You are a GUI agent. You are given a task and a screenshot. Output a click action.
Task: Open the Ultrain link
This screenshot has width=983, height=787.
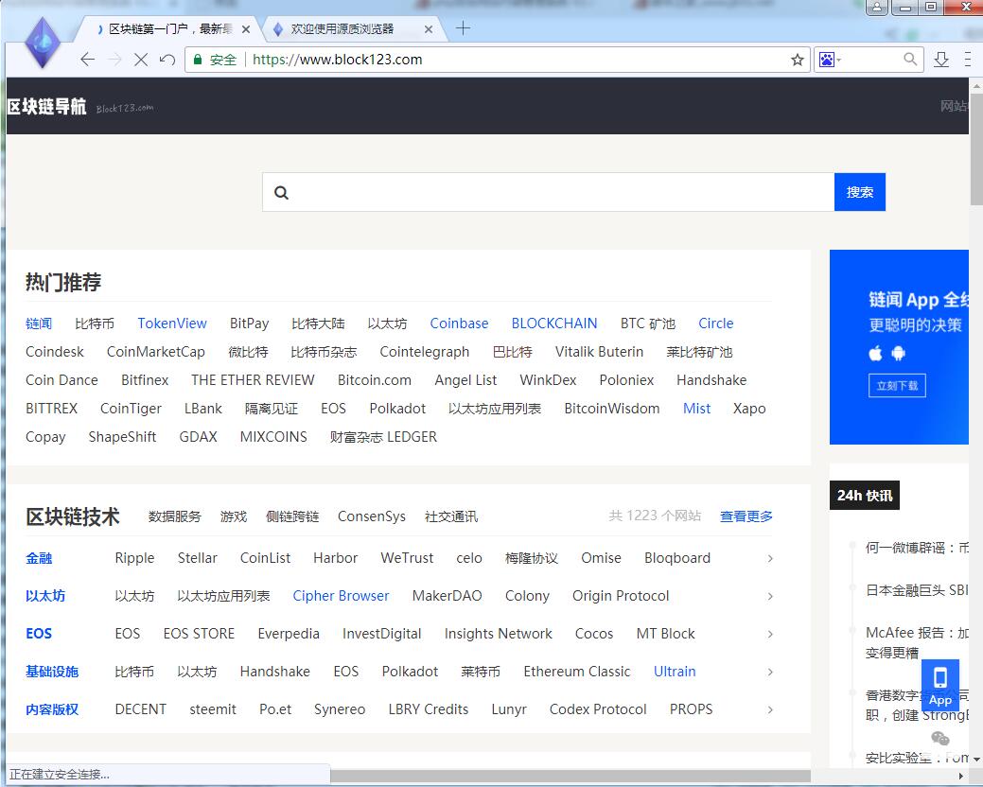click(x=675, y=672)
